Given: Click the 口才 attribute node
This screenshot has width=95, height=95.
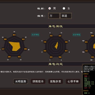Looking at the screenshot, I should pyautogui.click(x=3, y=49).
